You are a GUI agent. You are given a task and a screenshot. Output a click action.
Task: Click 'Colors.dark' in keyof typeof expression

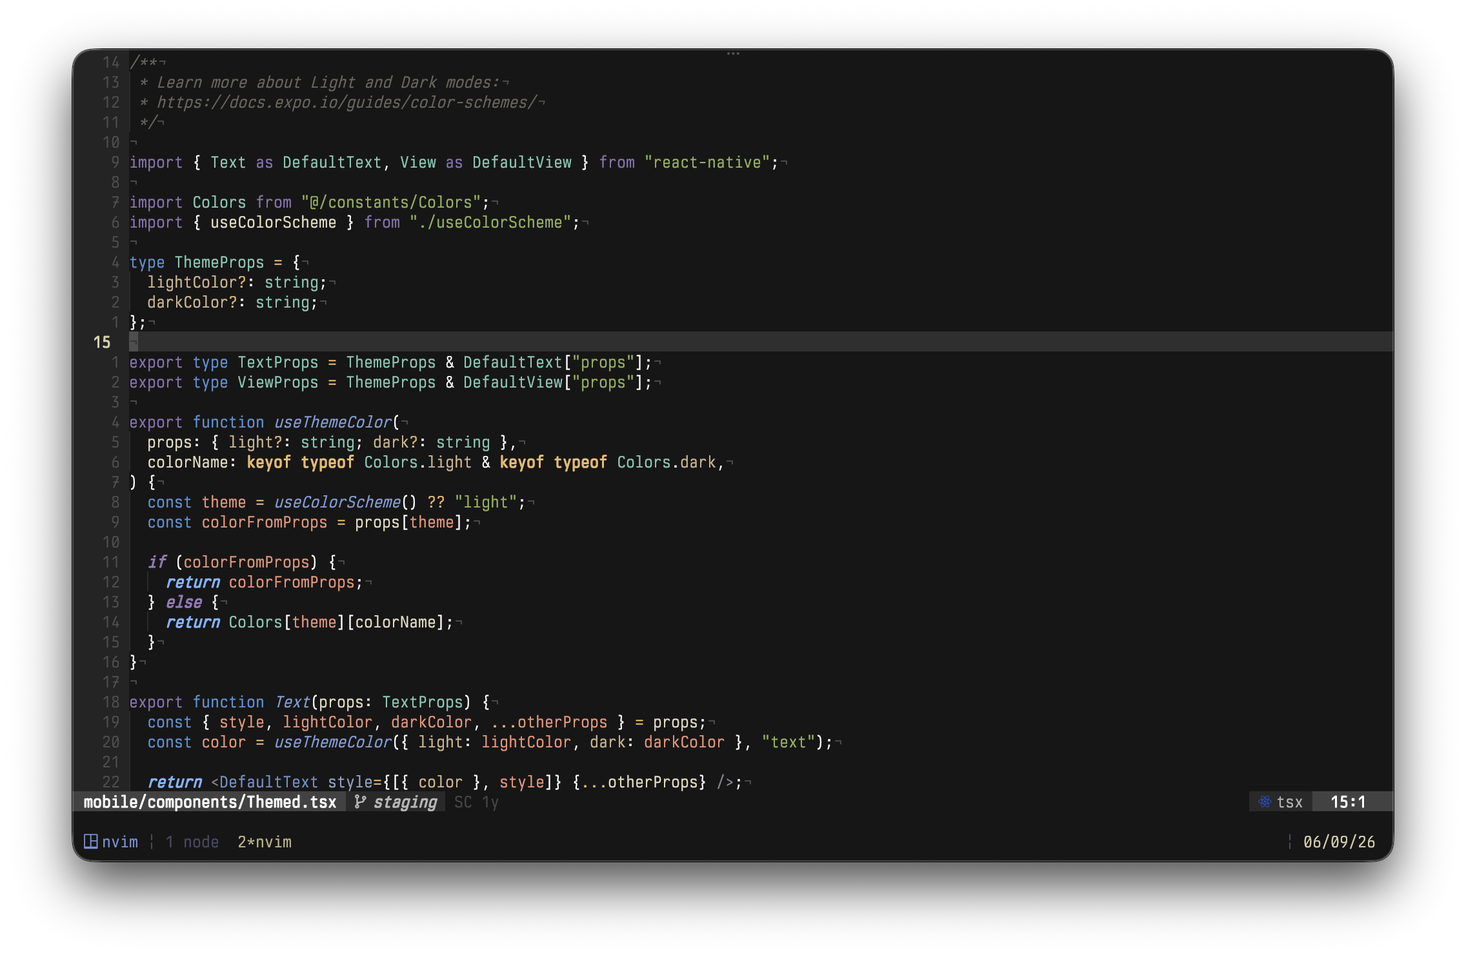[x=667, y=462]
